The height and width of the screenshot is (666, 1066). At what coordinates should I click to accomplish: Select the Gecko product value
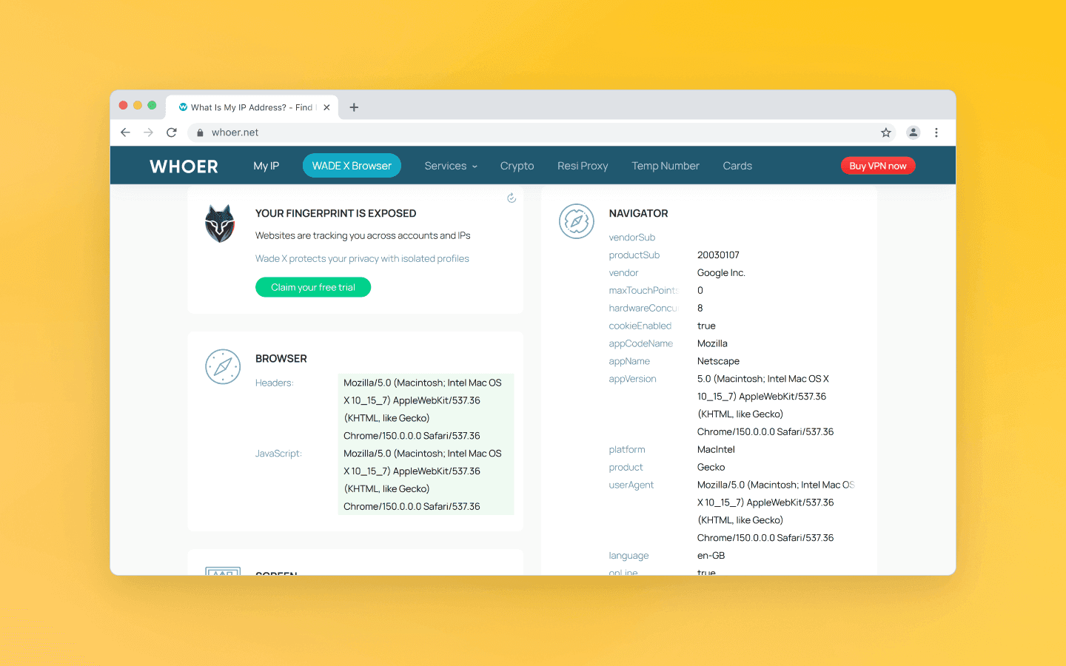pos(711,468)
